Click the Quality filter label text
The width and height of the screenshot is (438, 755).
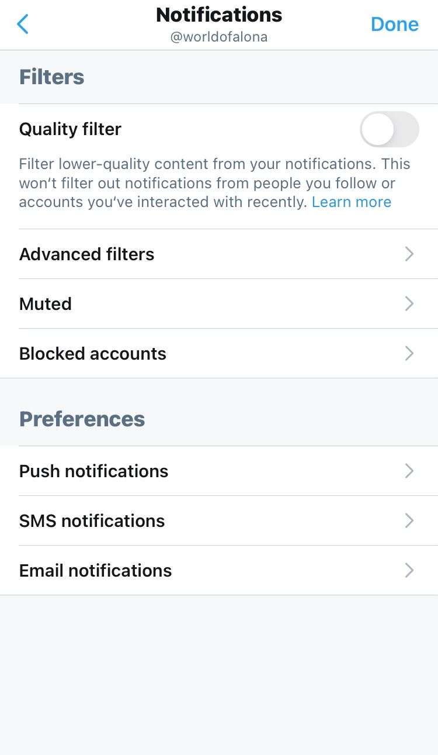point(70,129)
